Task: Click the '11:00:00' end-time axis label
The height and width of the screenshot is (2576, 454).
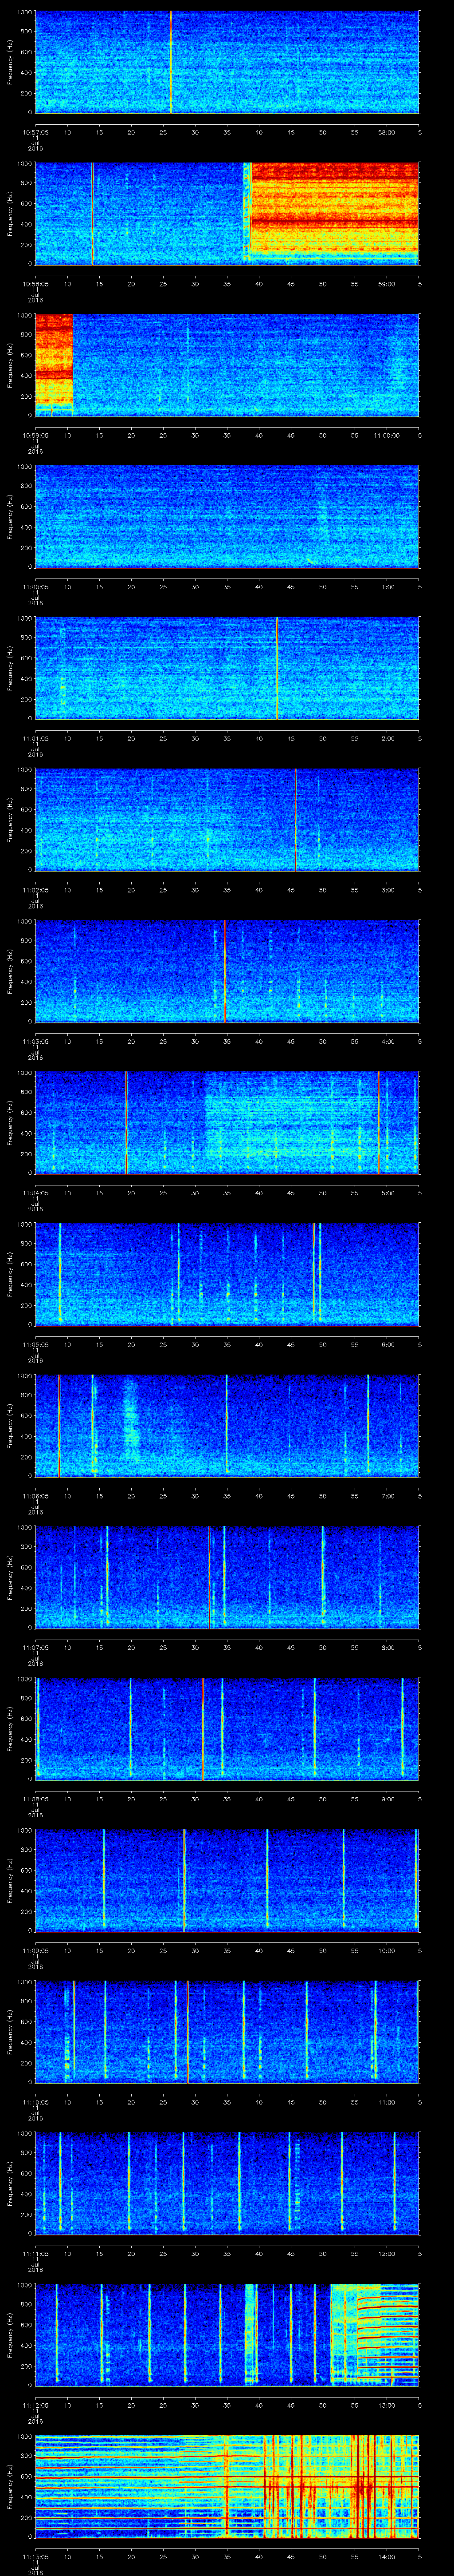Action: click(x=386, y=434)
